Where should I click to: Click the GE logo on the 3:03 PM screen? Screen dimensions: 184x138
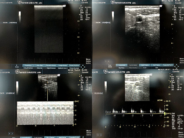(113, 2)
